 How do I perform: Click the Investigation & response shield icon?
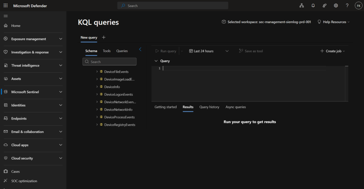pos(6,52)
